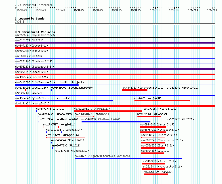
Task: Click the red bar under nsv4448723 (GenomeinaBottle)
Action: [x=134, y=90]
